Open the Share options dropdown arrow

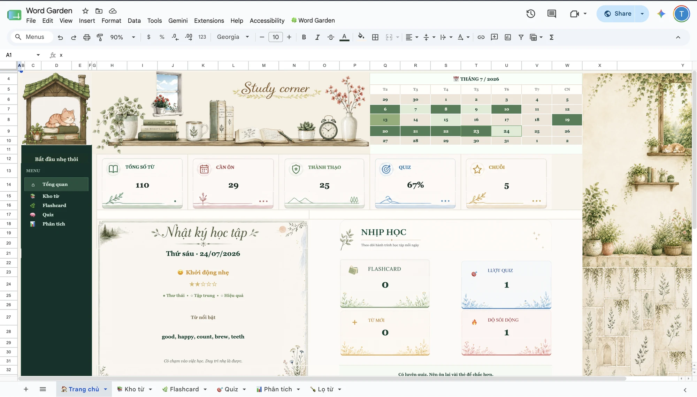point(642,14)
